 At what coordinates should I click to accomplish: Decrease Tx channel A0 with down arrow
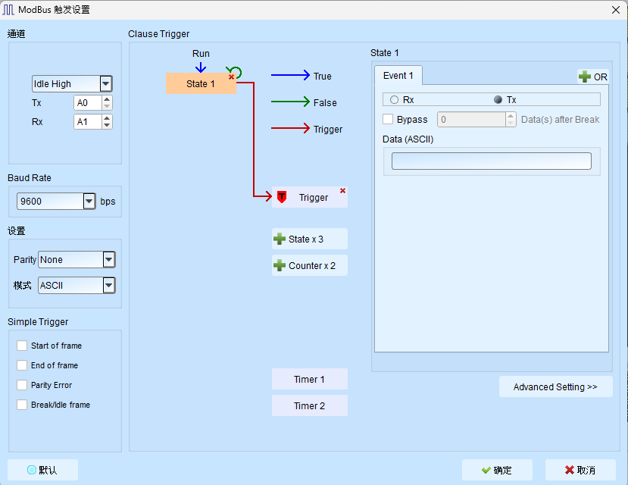coord(107,106)
